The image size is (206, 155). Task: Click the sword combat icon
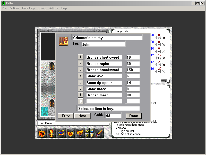click(99, 133)
